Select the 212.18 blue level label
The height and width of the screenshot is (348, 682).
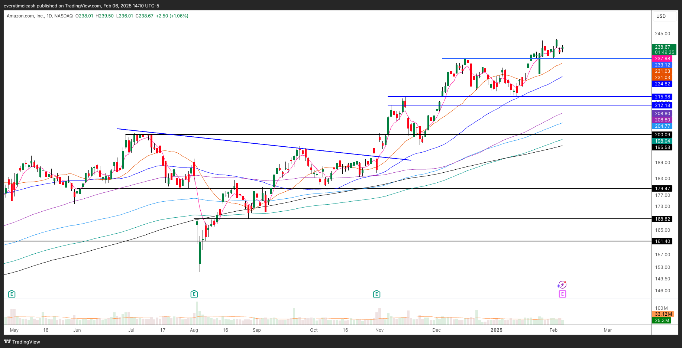[662, 105]
